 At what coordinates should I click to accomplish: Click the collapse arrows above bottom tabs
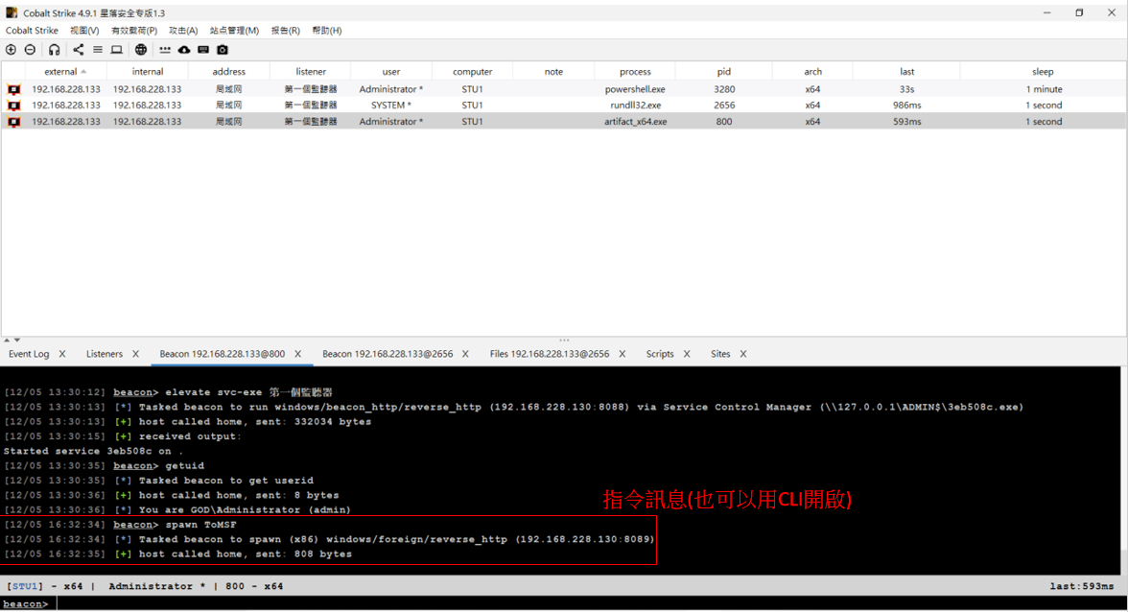[12, 340]
